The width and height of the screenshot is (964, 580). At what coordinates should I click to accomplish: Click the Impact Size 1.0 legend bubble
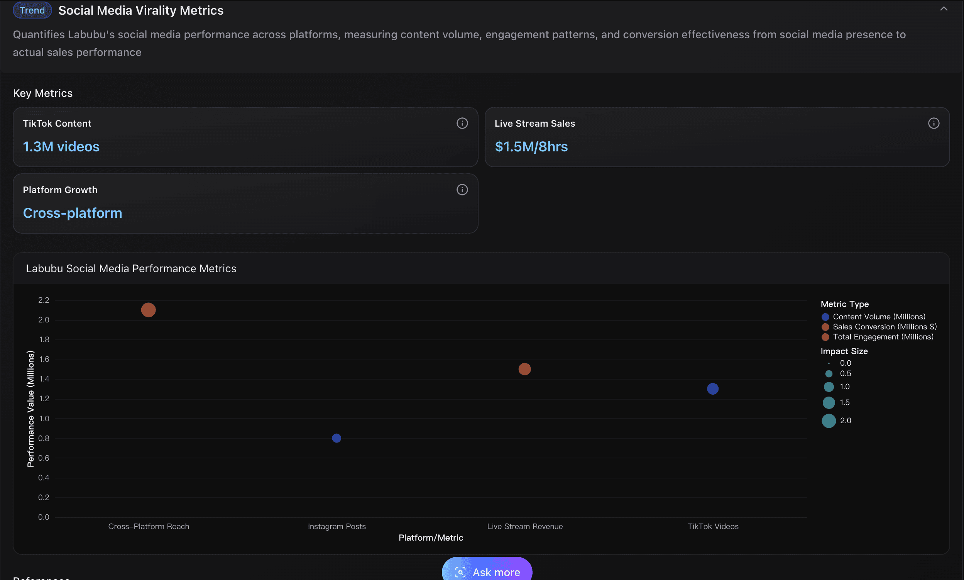point(829,387)
